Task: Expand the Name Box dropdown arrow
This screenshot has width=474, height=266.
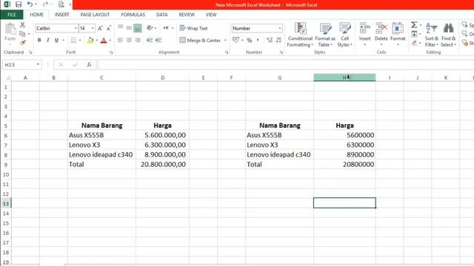Action: [38, 64]
